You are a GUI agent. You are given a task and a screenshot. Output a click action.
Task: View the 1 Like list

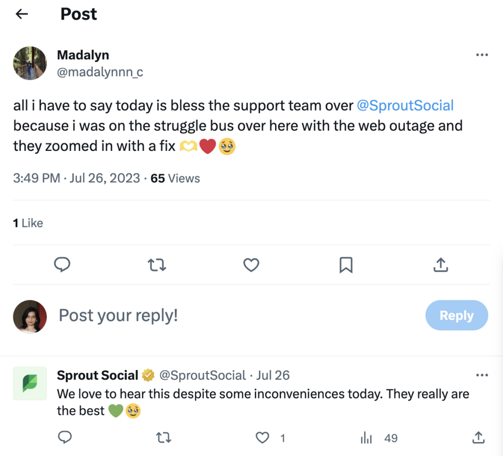[28, 223]
